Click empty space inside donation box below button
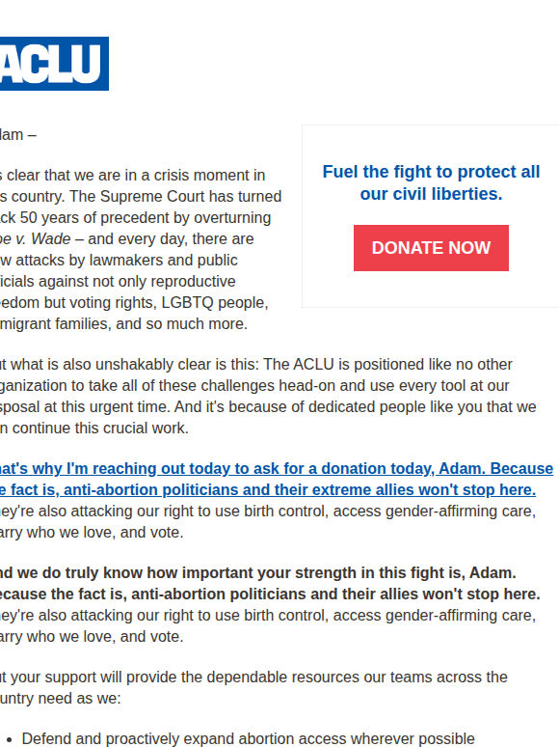 point(431,290)
